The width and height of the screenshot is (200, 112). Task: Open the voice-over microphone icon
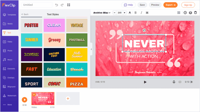174,82
